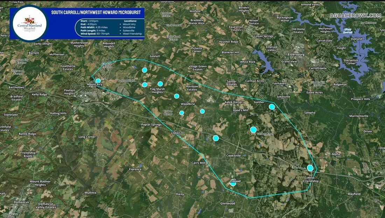Select the Mayfield map label
Image resolution: width=385 pixels, height=218 pixels.
[x=354, y=194]
